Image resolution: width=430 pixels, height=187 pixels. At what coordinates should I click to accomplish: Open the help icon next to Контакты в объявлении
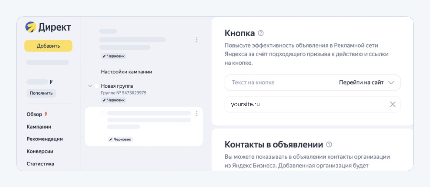pos(329,144)
